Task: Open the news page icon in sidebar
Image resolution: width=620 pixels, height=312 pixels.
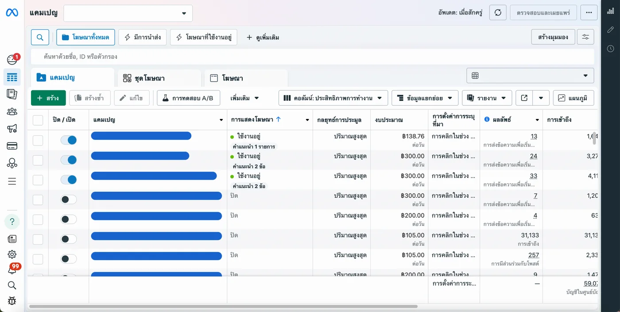Action: point(12,239)
